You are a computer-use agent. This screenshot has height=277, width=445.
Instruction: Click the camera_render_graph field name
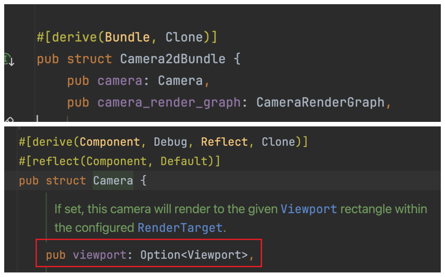point(169,103)
